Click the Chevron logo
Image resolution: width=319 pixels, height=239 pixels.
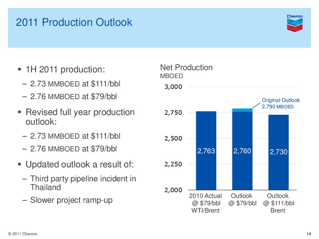[295, 23]
